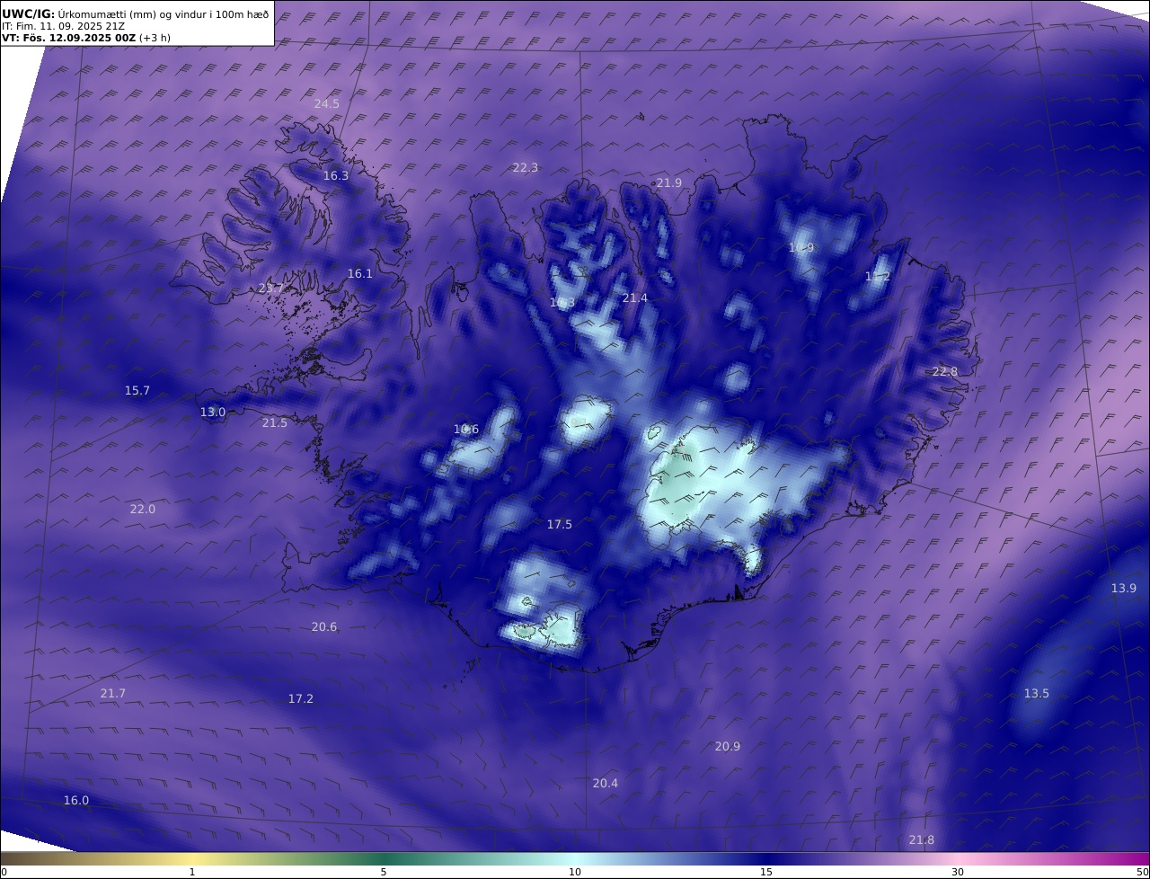The image size is (1150, 879).
Task: Click the 23.7 value label
Action: coord(270,289)
